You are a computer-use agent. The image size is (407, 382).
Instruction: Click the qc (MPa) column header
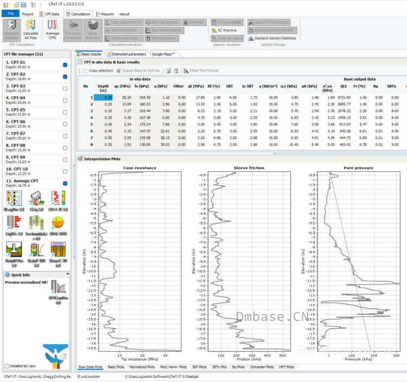pyautogui.click(x=122, y=86)
